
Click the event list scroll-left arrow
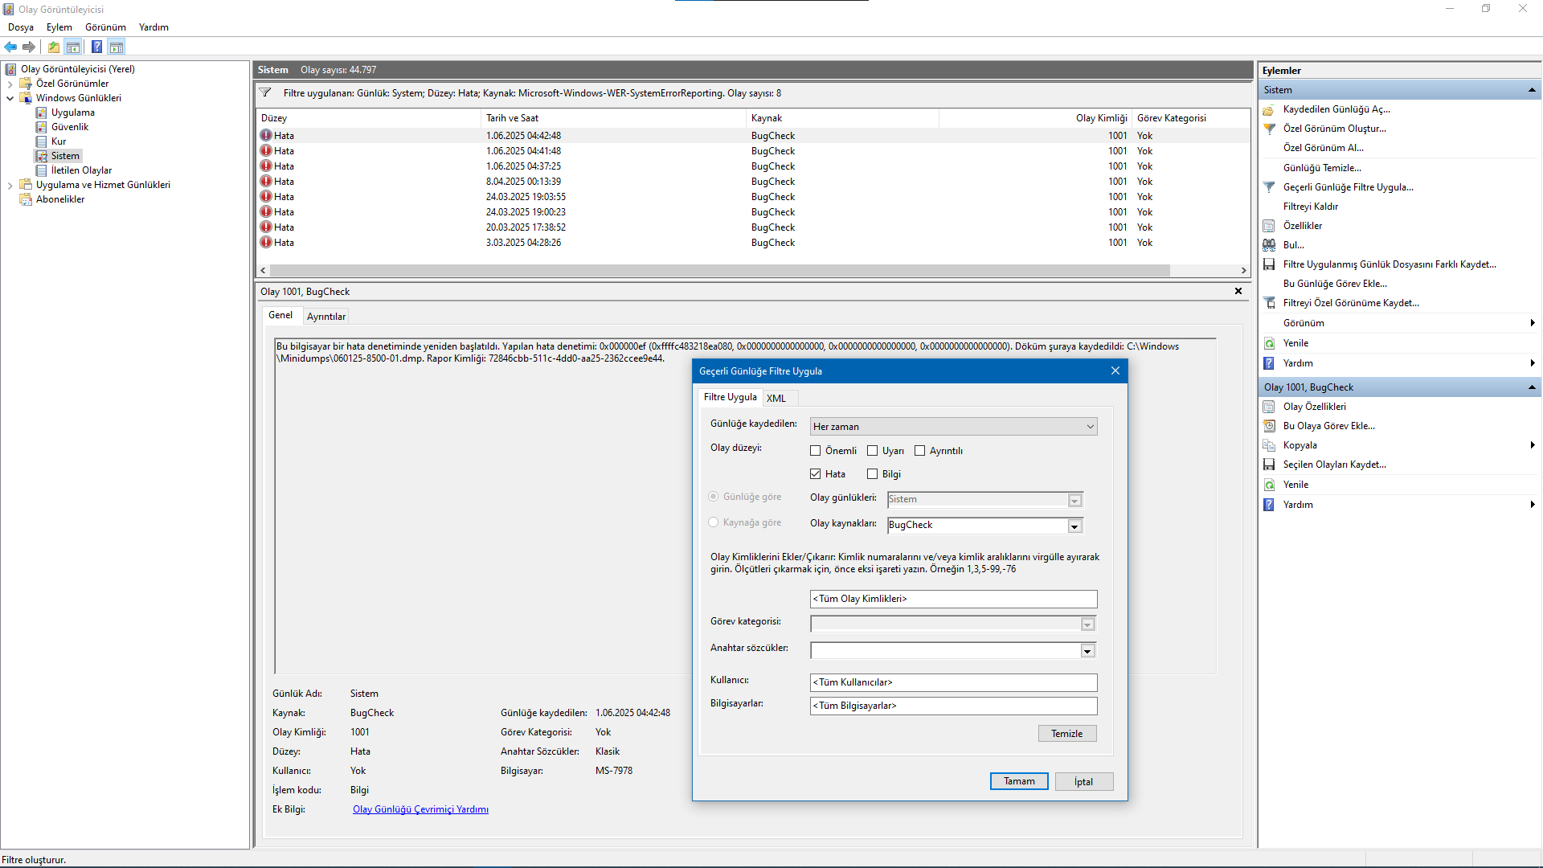point(263,271)
